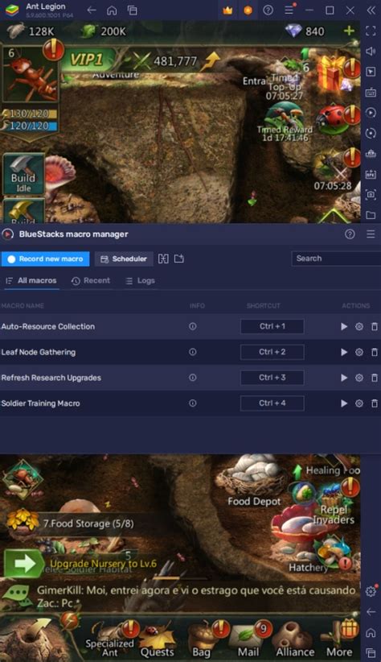
Task: Open the VIP1 badge
Action: click(x=87, y=60)
